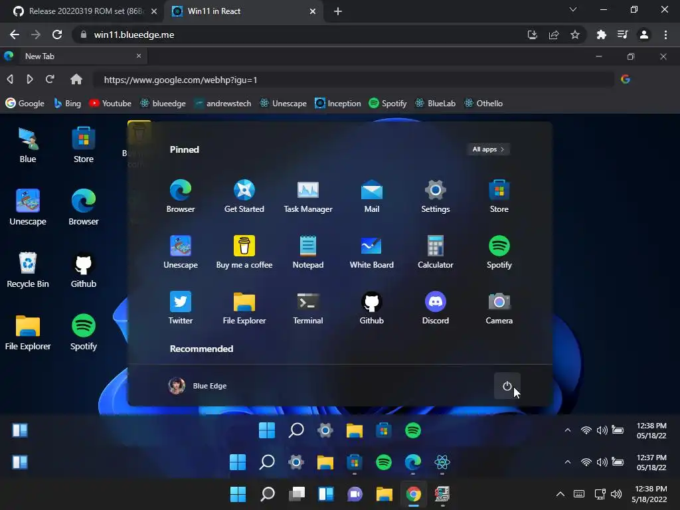Click the home button in the nested browser

(76, 80)
